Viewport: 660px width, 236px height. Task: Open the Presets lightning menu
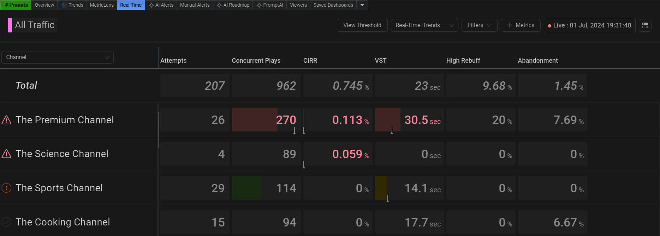click(16, 5)
